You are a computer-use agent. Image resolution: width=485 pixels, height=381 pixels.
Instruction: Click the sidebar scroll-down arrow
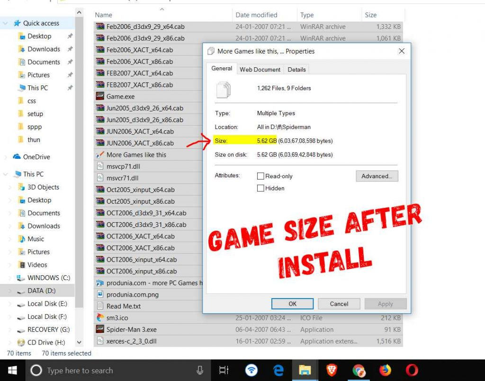click(79, 342)
